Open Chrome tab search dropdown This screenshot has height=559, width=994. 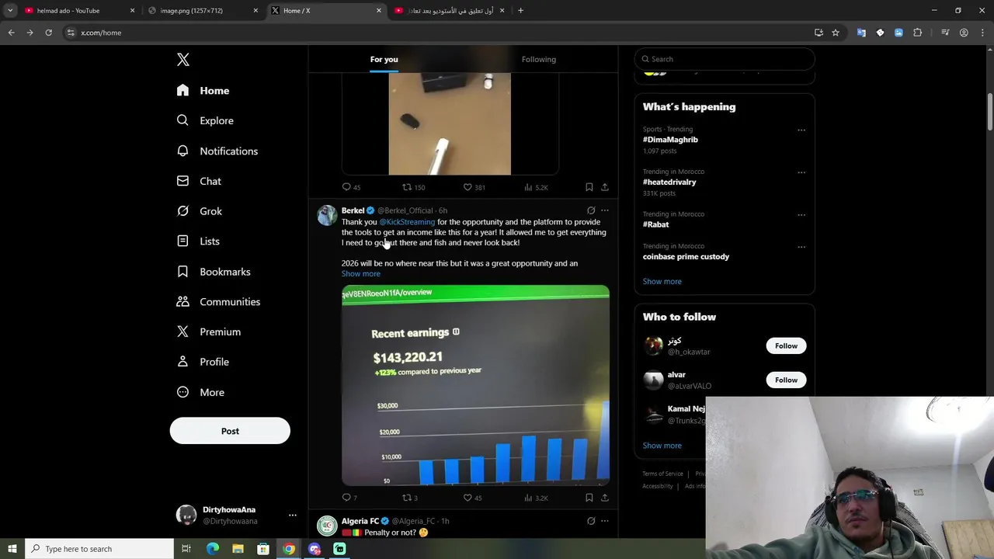click(x=10, y=10)
